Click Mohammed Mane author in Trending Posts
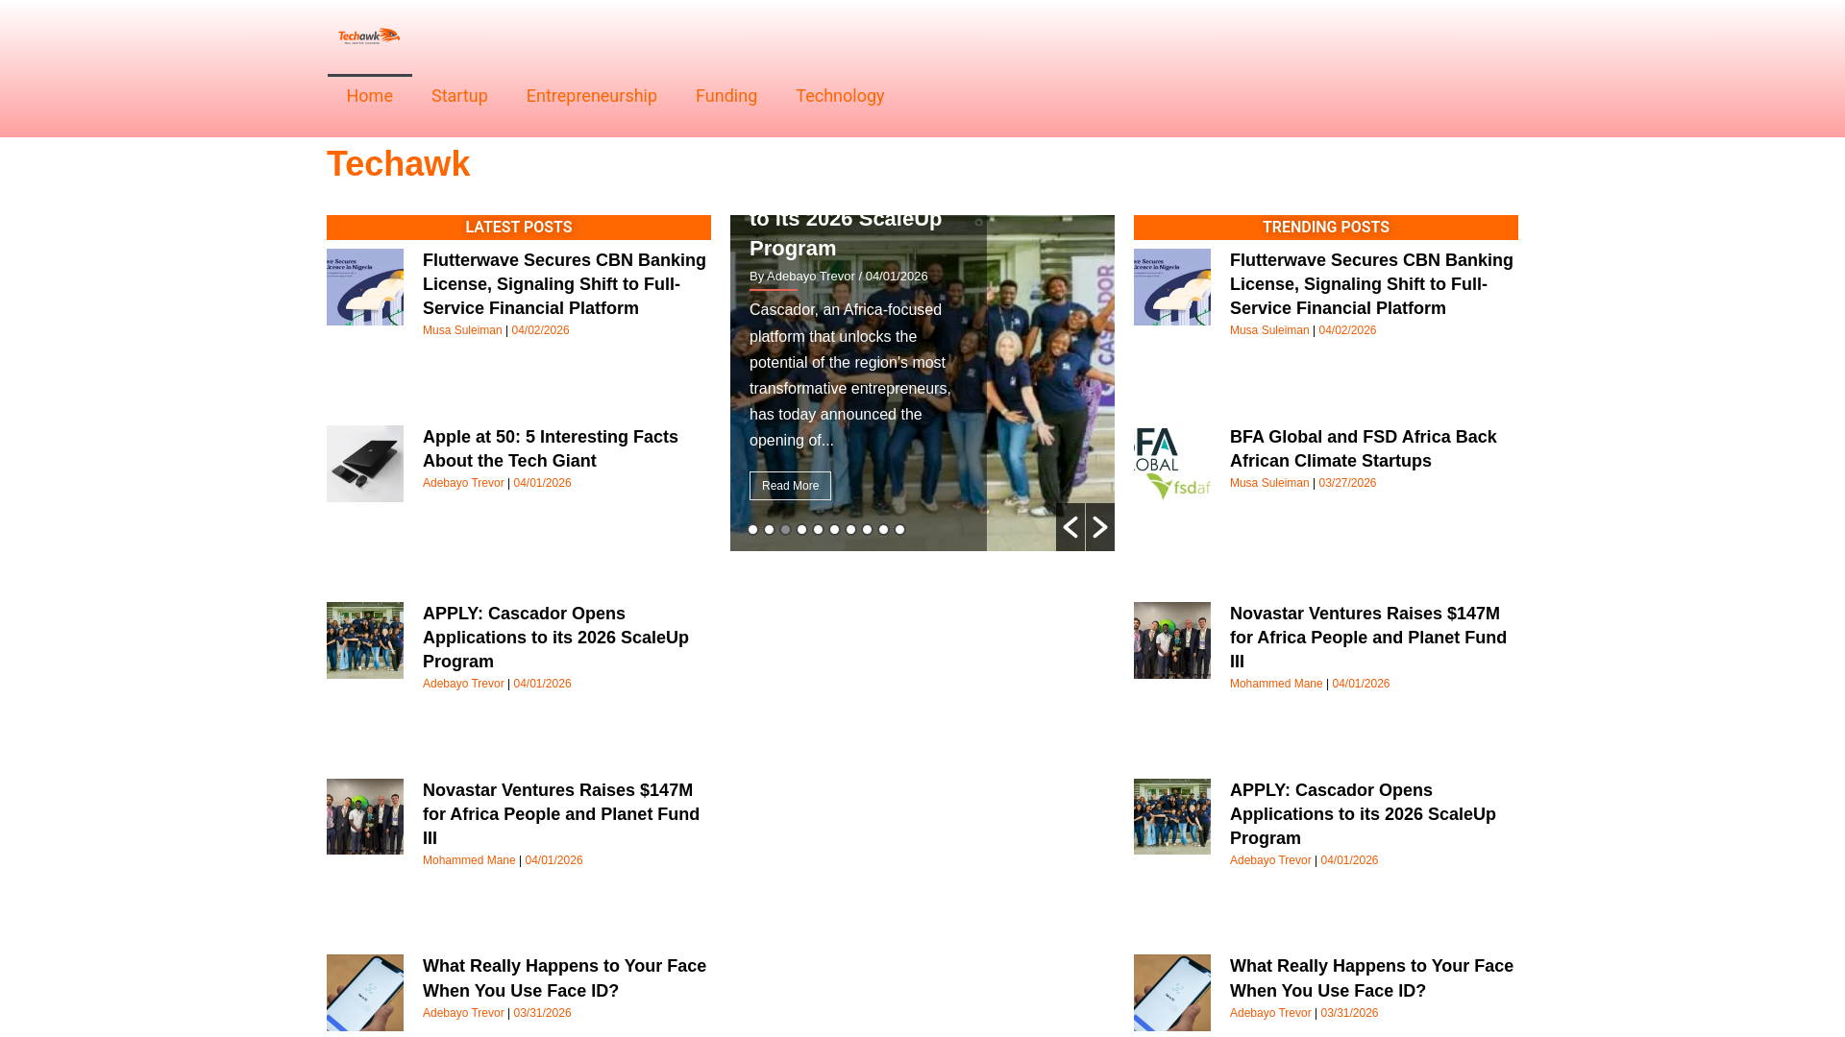Screen dimensions: 1845x1037 tap(1276, 684)
